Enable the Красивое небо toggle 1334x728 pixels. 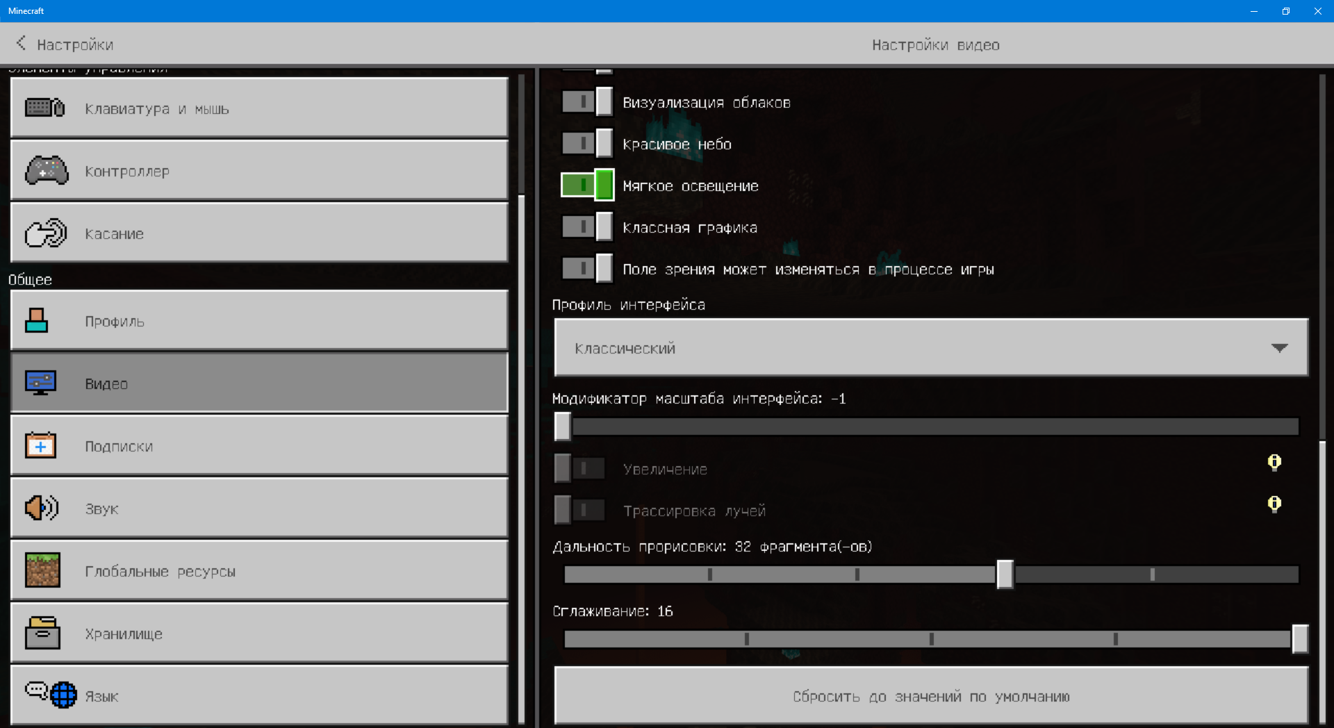587,144
